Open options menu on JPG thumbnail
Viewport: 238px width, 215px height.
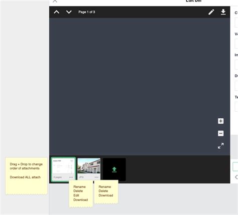click(x=96, y=177)
